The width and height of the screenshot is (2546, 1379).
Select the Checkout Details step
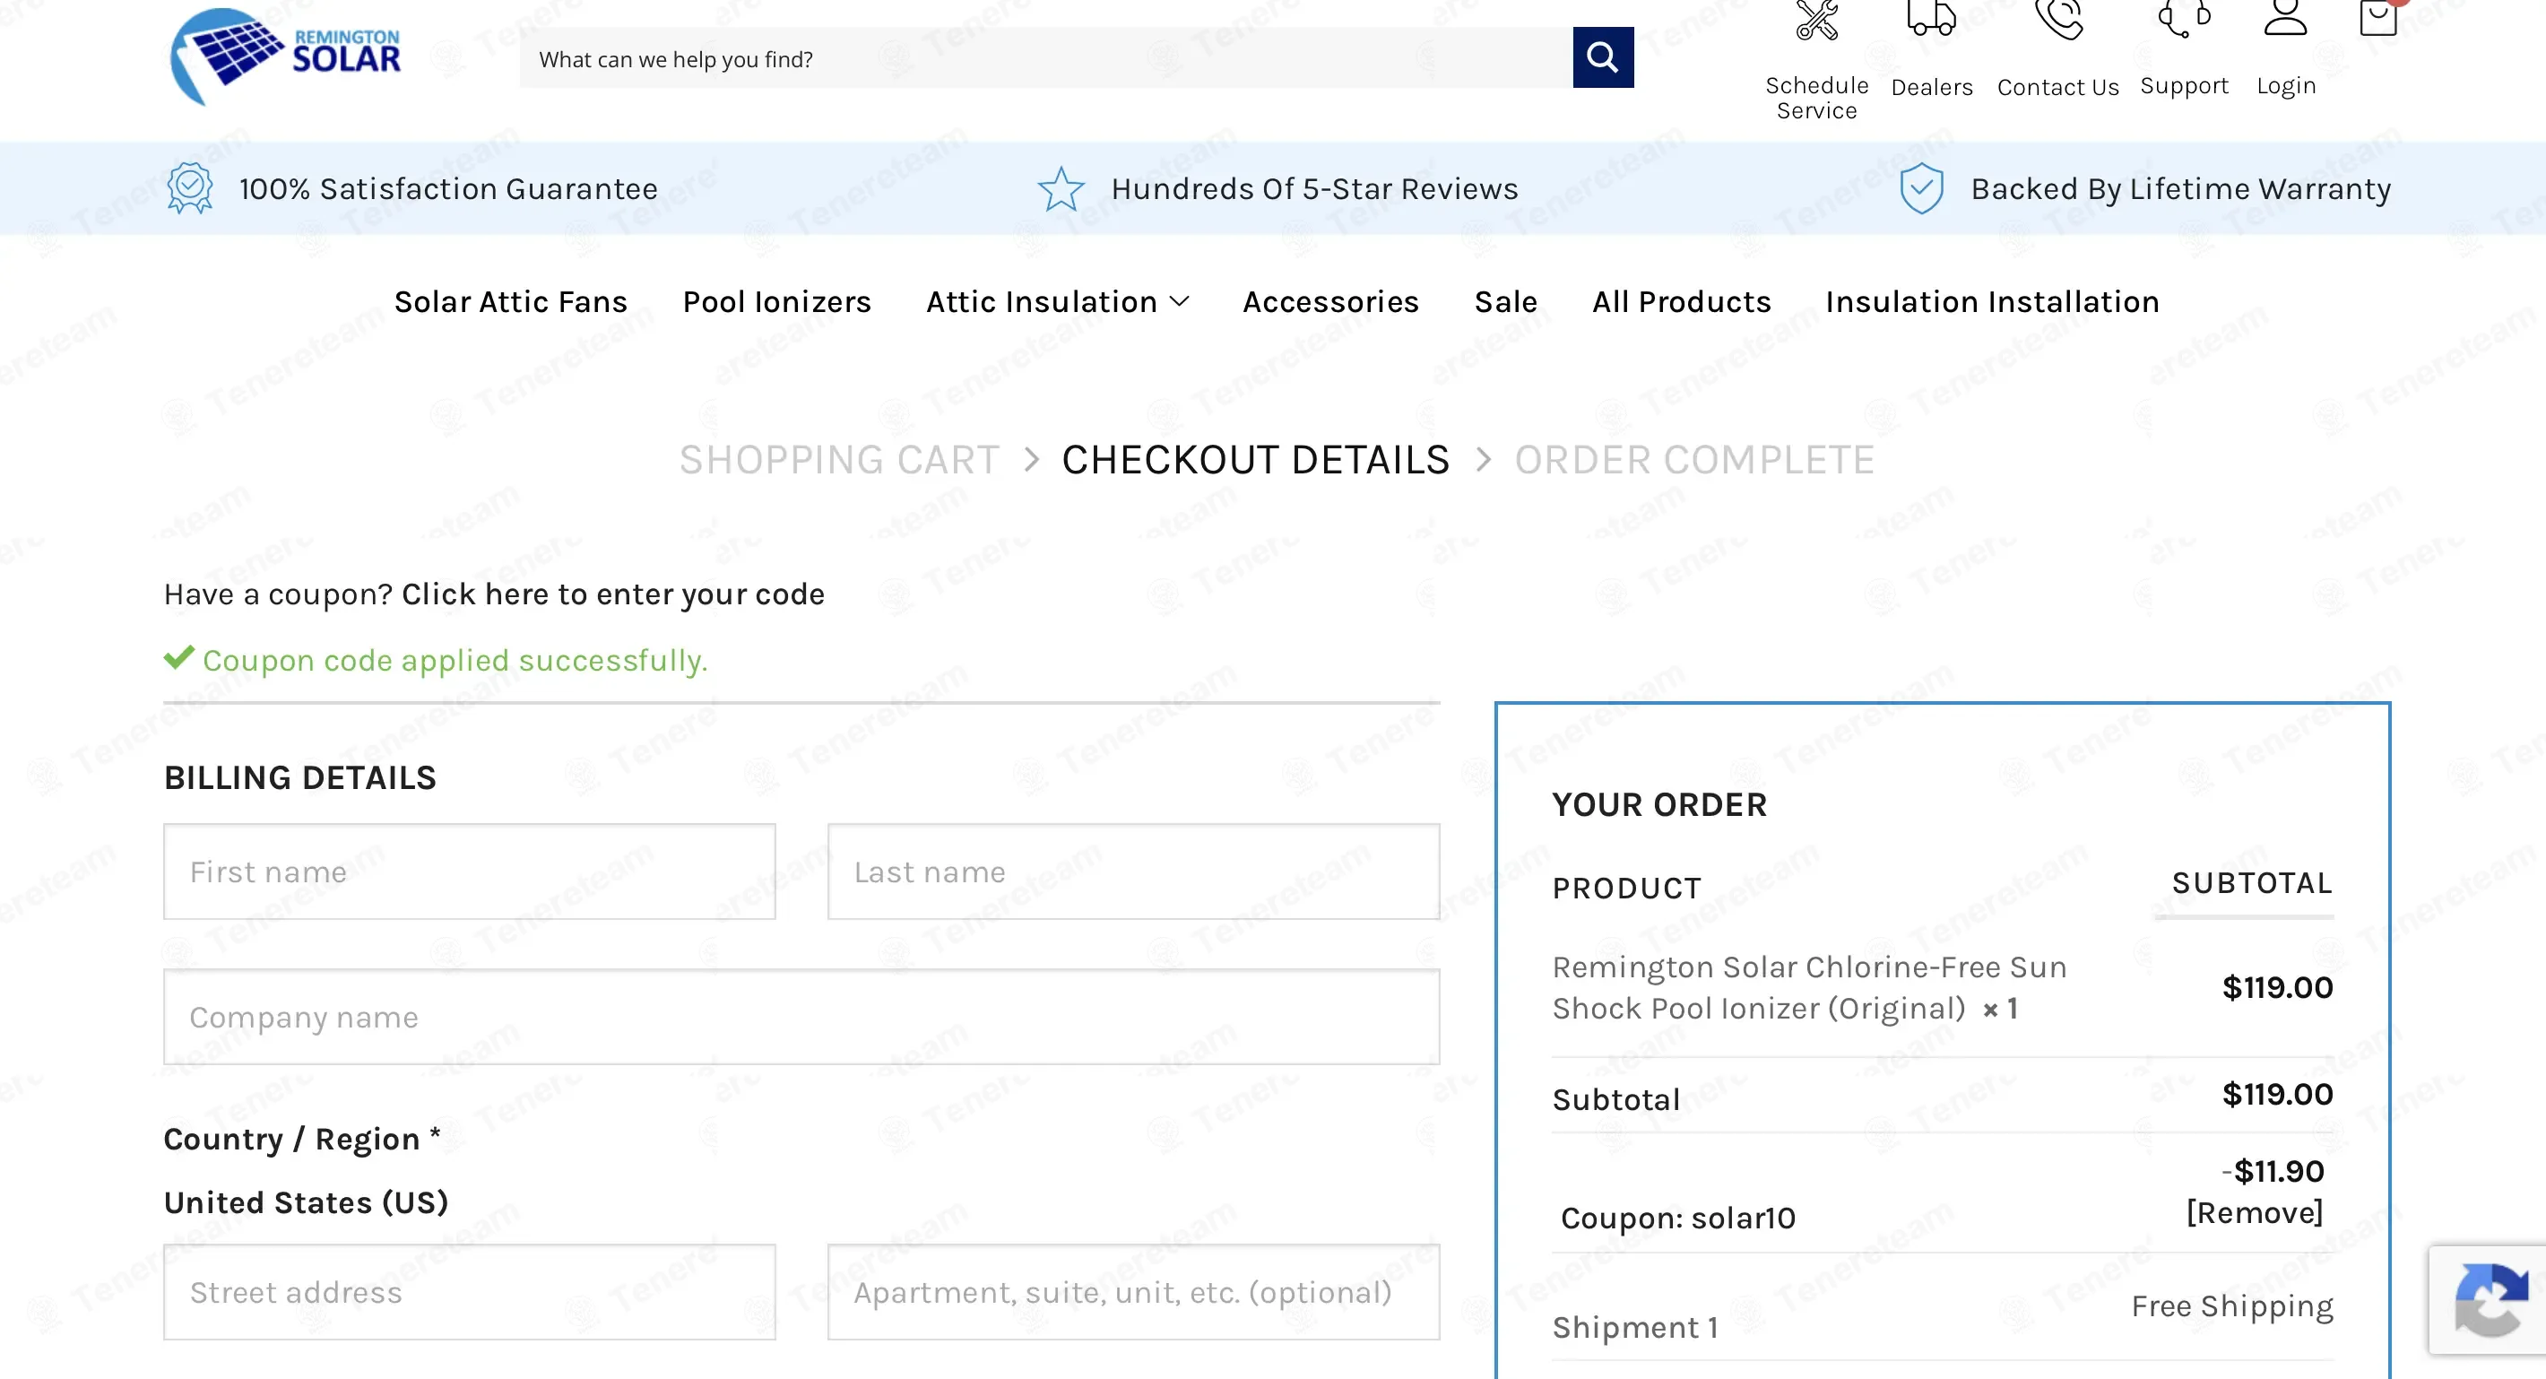click(x=1255, y=460)
